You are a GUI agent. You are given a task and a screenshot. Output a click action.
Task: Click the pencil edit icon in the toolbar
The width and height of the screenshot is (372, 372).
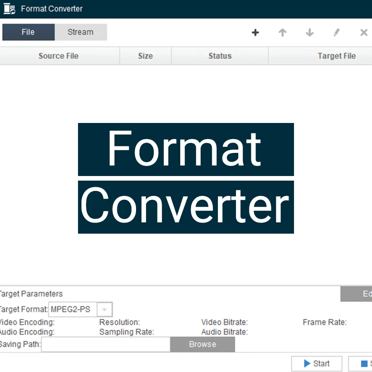[337, 33]
